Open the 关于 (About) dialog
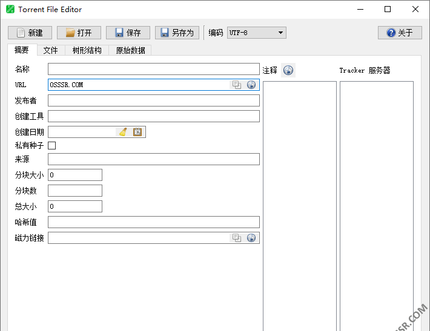 (400, 33)
